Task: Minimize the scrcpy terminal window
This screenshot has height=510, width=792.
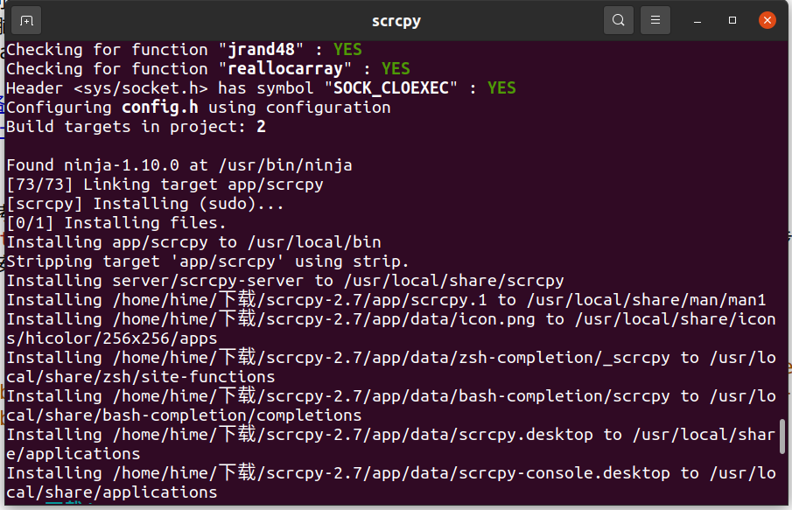Action: click(x=698, y=20)
